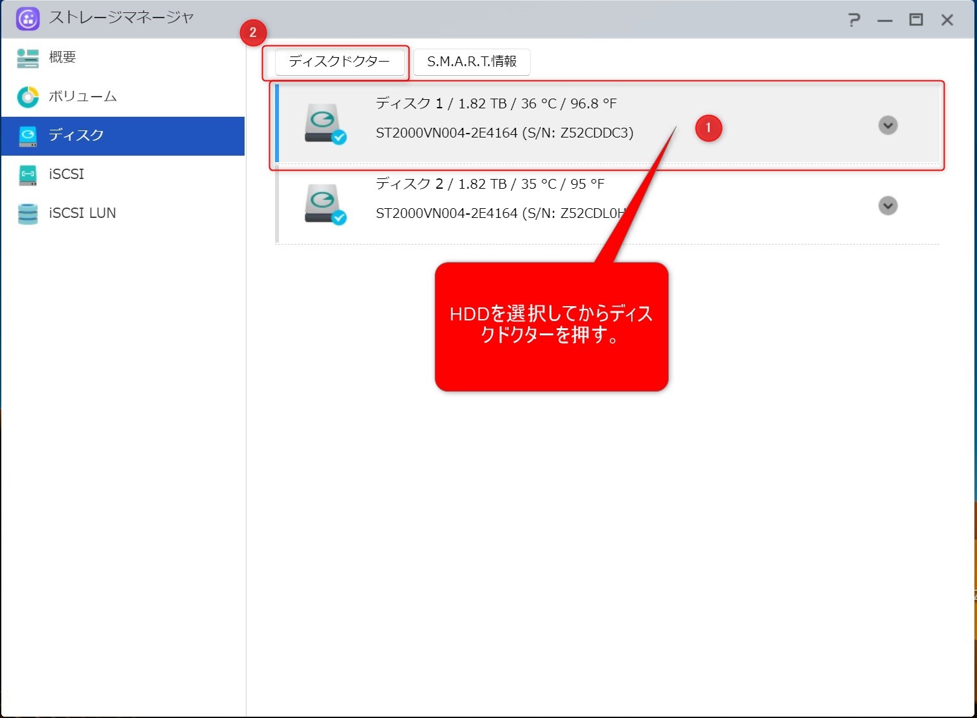Maximize the Storage Manager window

916,20
